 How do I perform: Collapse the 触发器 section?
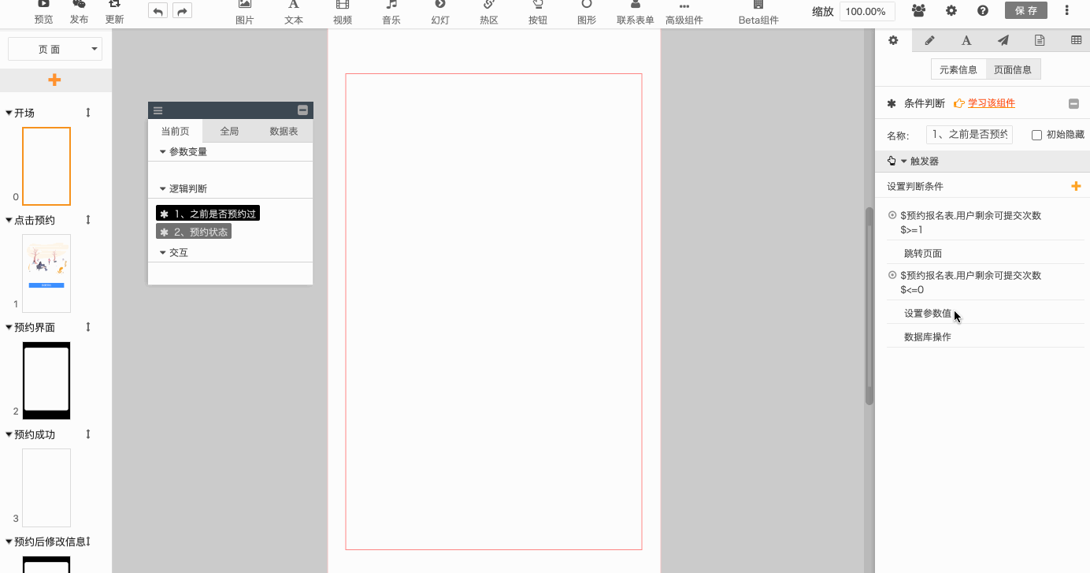(904, 161)
